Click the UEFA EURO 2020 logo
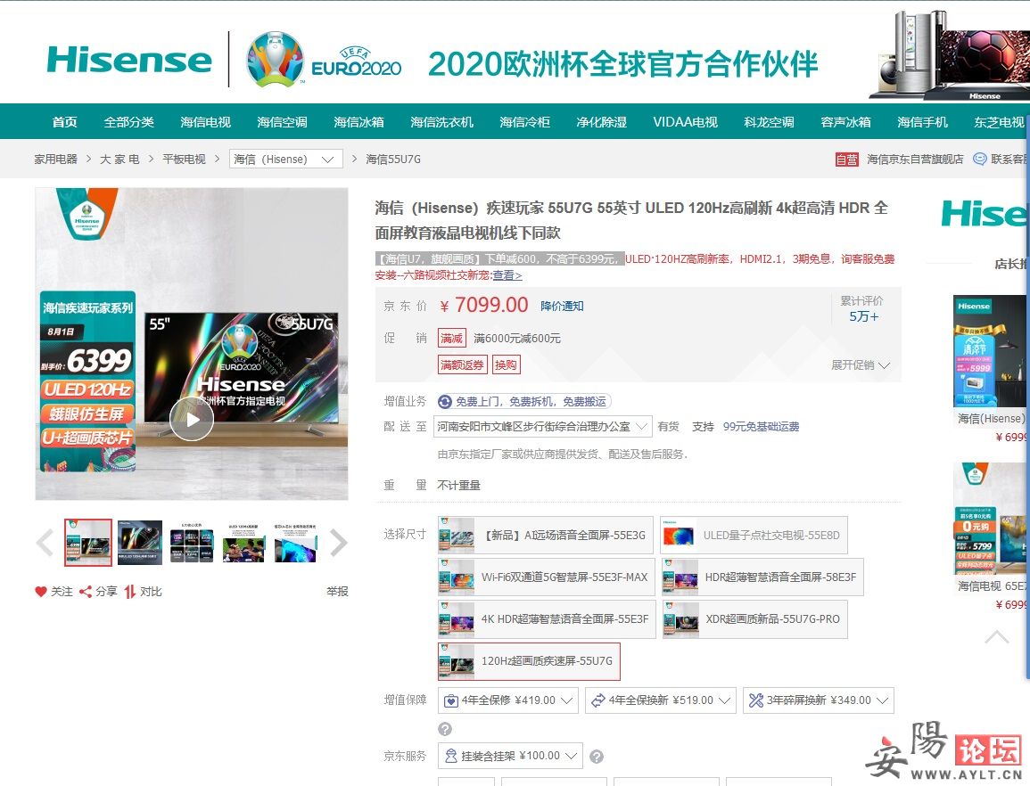 (x=323, y=60)
